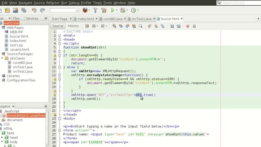Click the Shift Line Left icon
This screenshot has width=261, height=147.
pyautogui.click(x=172, y=26)
